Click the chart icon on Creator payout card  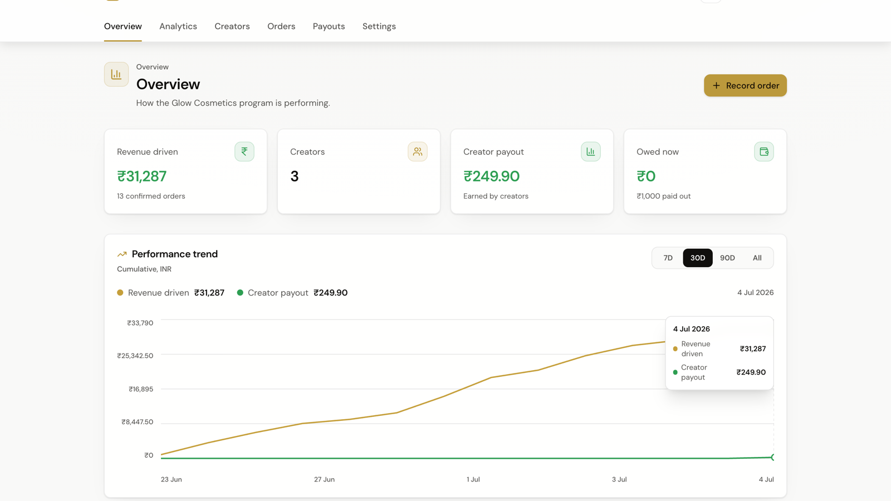pyautogui.click(x=591, y=151)
